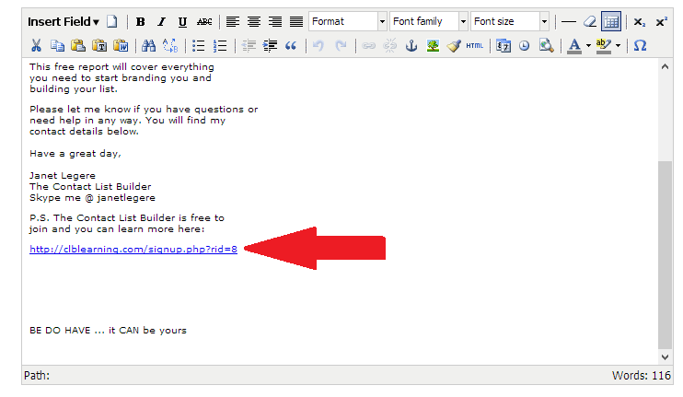683x397 pixels.
Task: Insert a special character with Omega icon
Action: [x=640, y=45]
